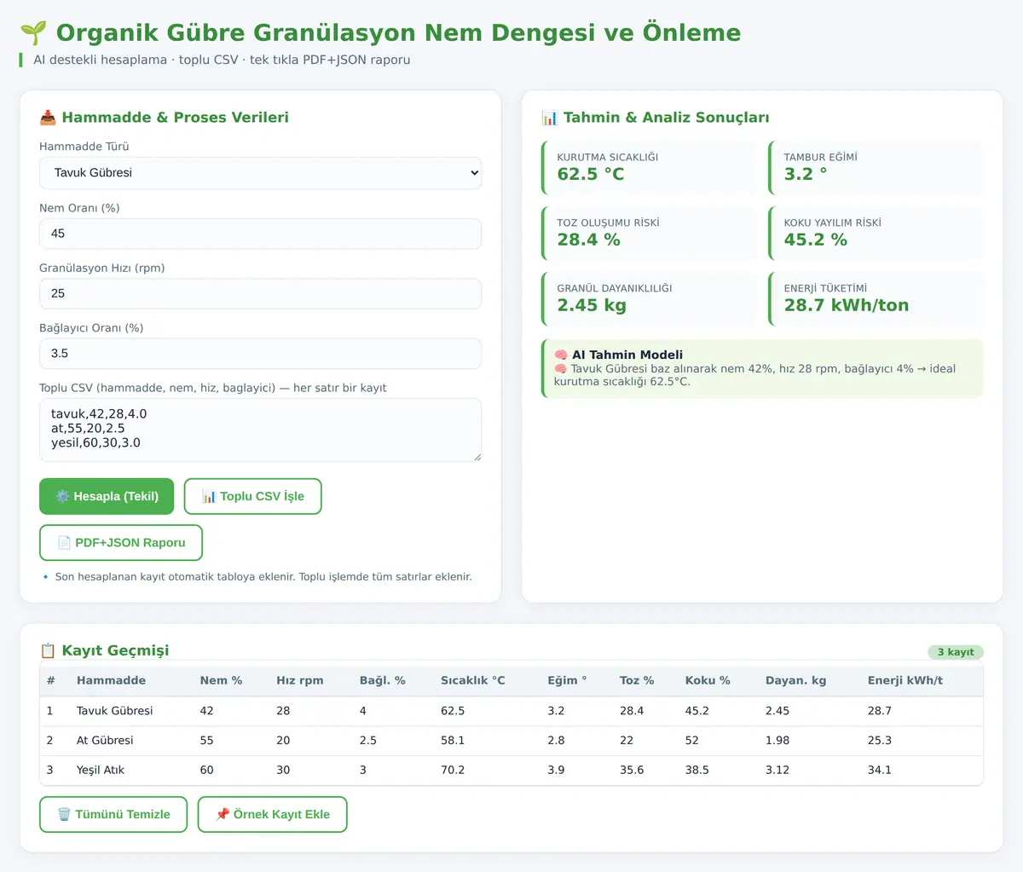The width and height of the screenshot is (1023, 872).
Task: Click the 'Dayan. kg' column header
Action: point(796,680)
